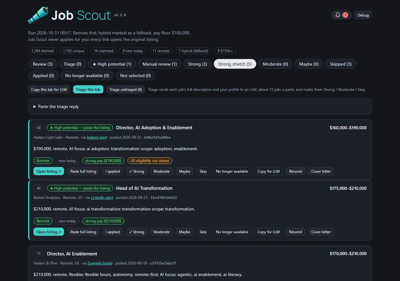Click the Job Scout telescope logo
Screen dimensions: 400x281
[38, 15]
